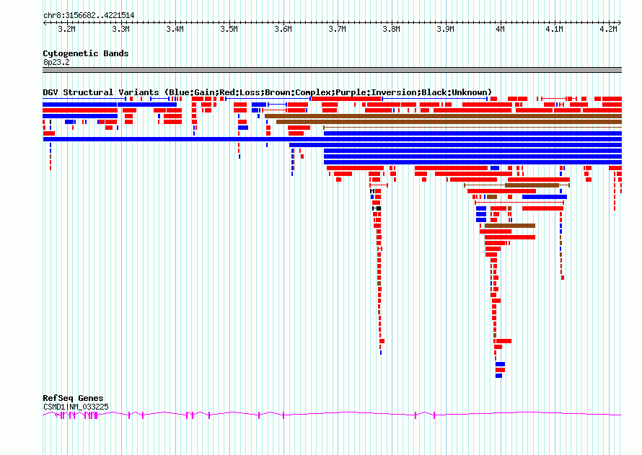642x455 pixels.
Task: Select the Cytogenetic Bands track title
Action: click(86, 53)
